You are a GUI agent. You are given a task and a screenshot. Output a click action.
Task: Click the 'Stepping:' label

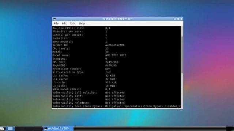tap(60, 59)
